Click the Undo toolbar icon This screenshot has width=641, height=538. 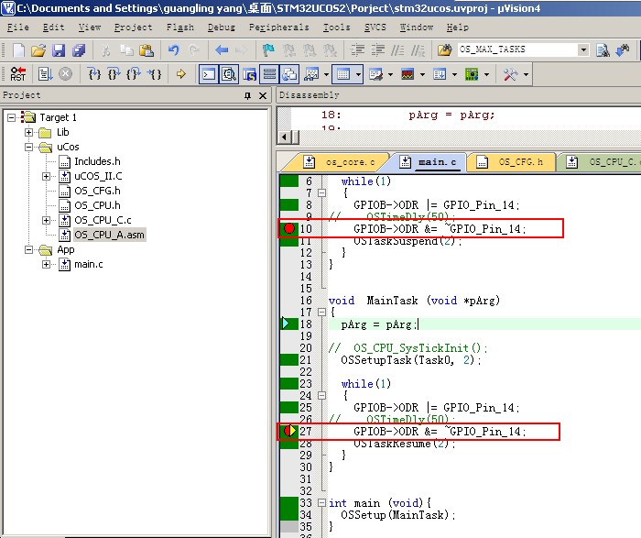pyautogui.click(x=173, y=50)
